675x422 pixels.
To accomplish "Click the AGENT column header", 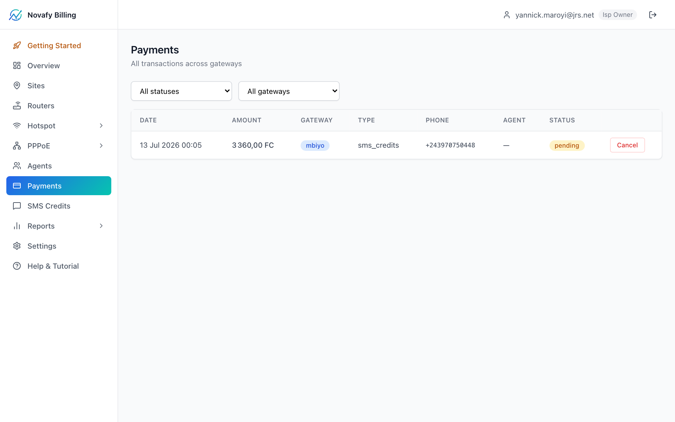I will click(514, 120).
